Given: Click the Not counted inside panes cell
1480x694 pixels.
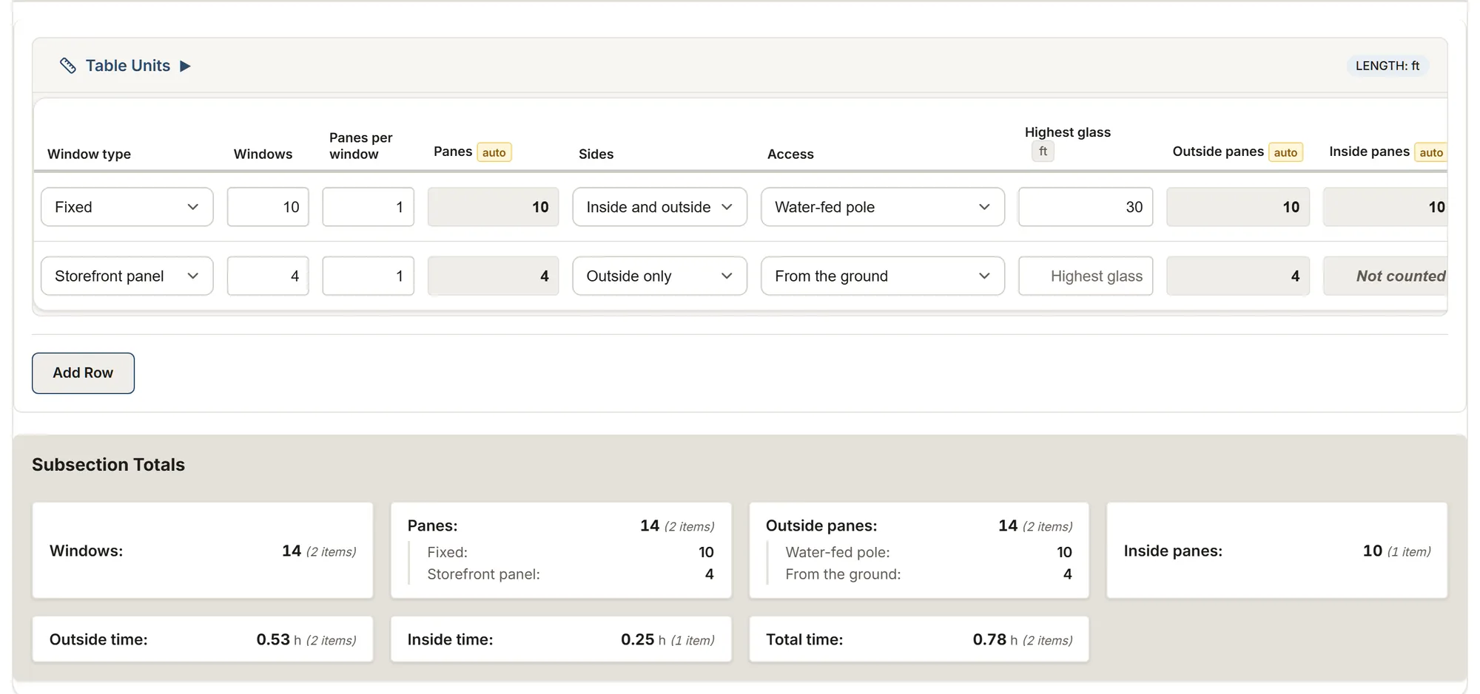Looking at the screenshot, I should (1385, 276).
